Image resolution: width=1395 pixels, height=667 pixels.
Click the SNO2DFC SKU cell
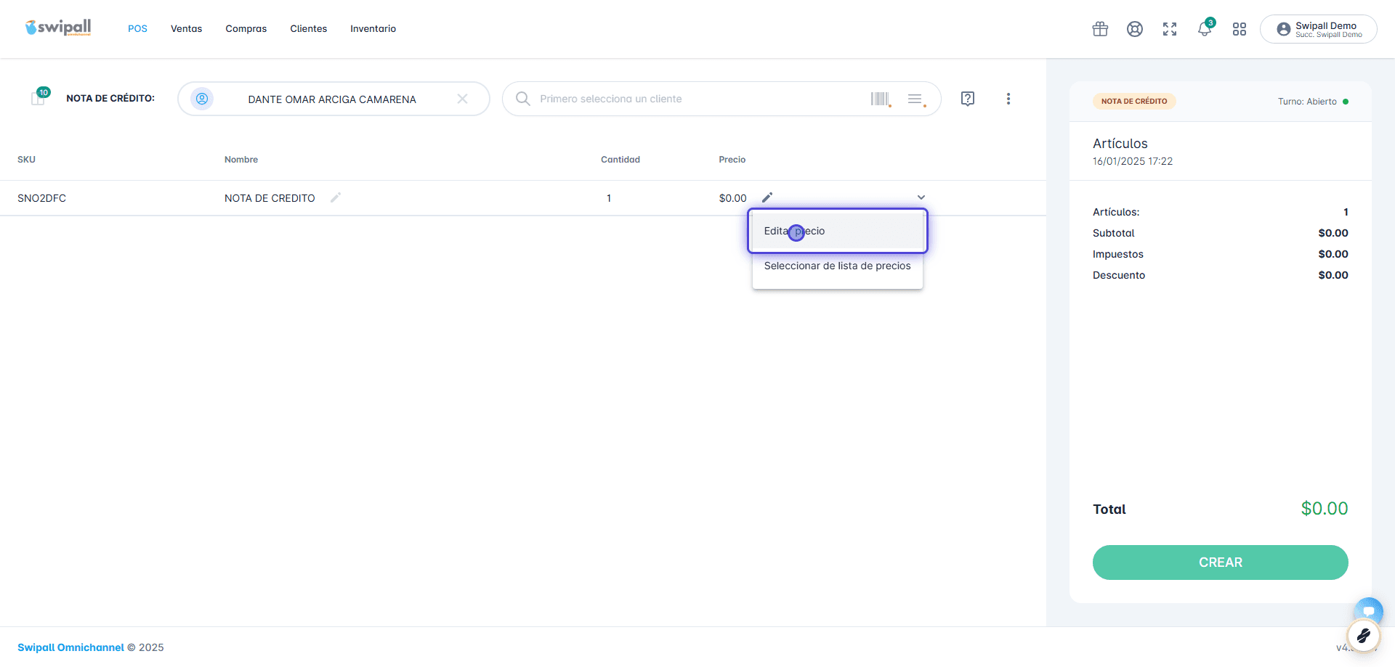(42, 198)
